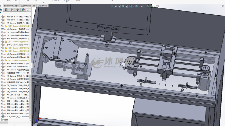Open the CircuitWorks tab
Screen dimensions: 225x126
pyautogui.click(x=43, y=6)
